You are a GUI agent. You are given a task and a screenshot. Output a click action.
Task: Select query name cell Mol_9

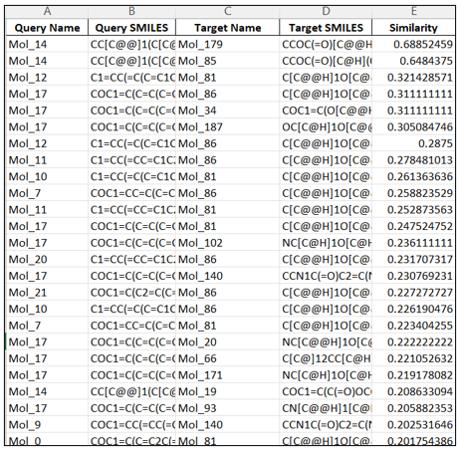click(47, 424)
